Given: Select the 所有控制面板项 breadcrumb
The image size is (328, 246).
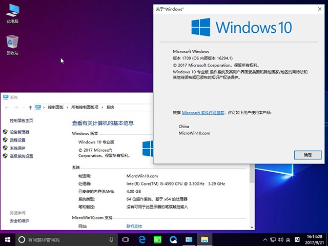Looking at the screenshot, I should pos(85,107).
